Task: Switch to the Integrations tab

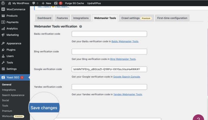Action: [81, 18]
